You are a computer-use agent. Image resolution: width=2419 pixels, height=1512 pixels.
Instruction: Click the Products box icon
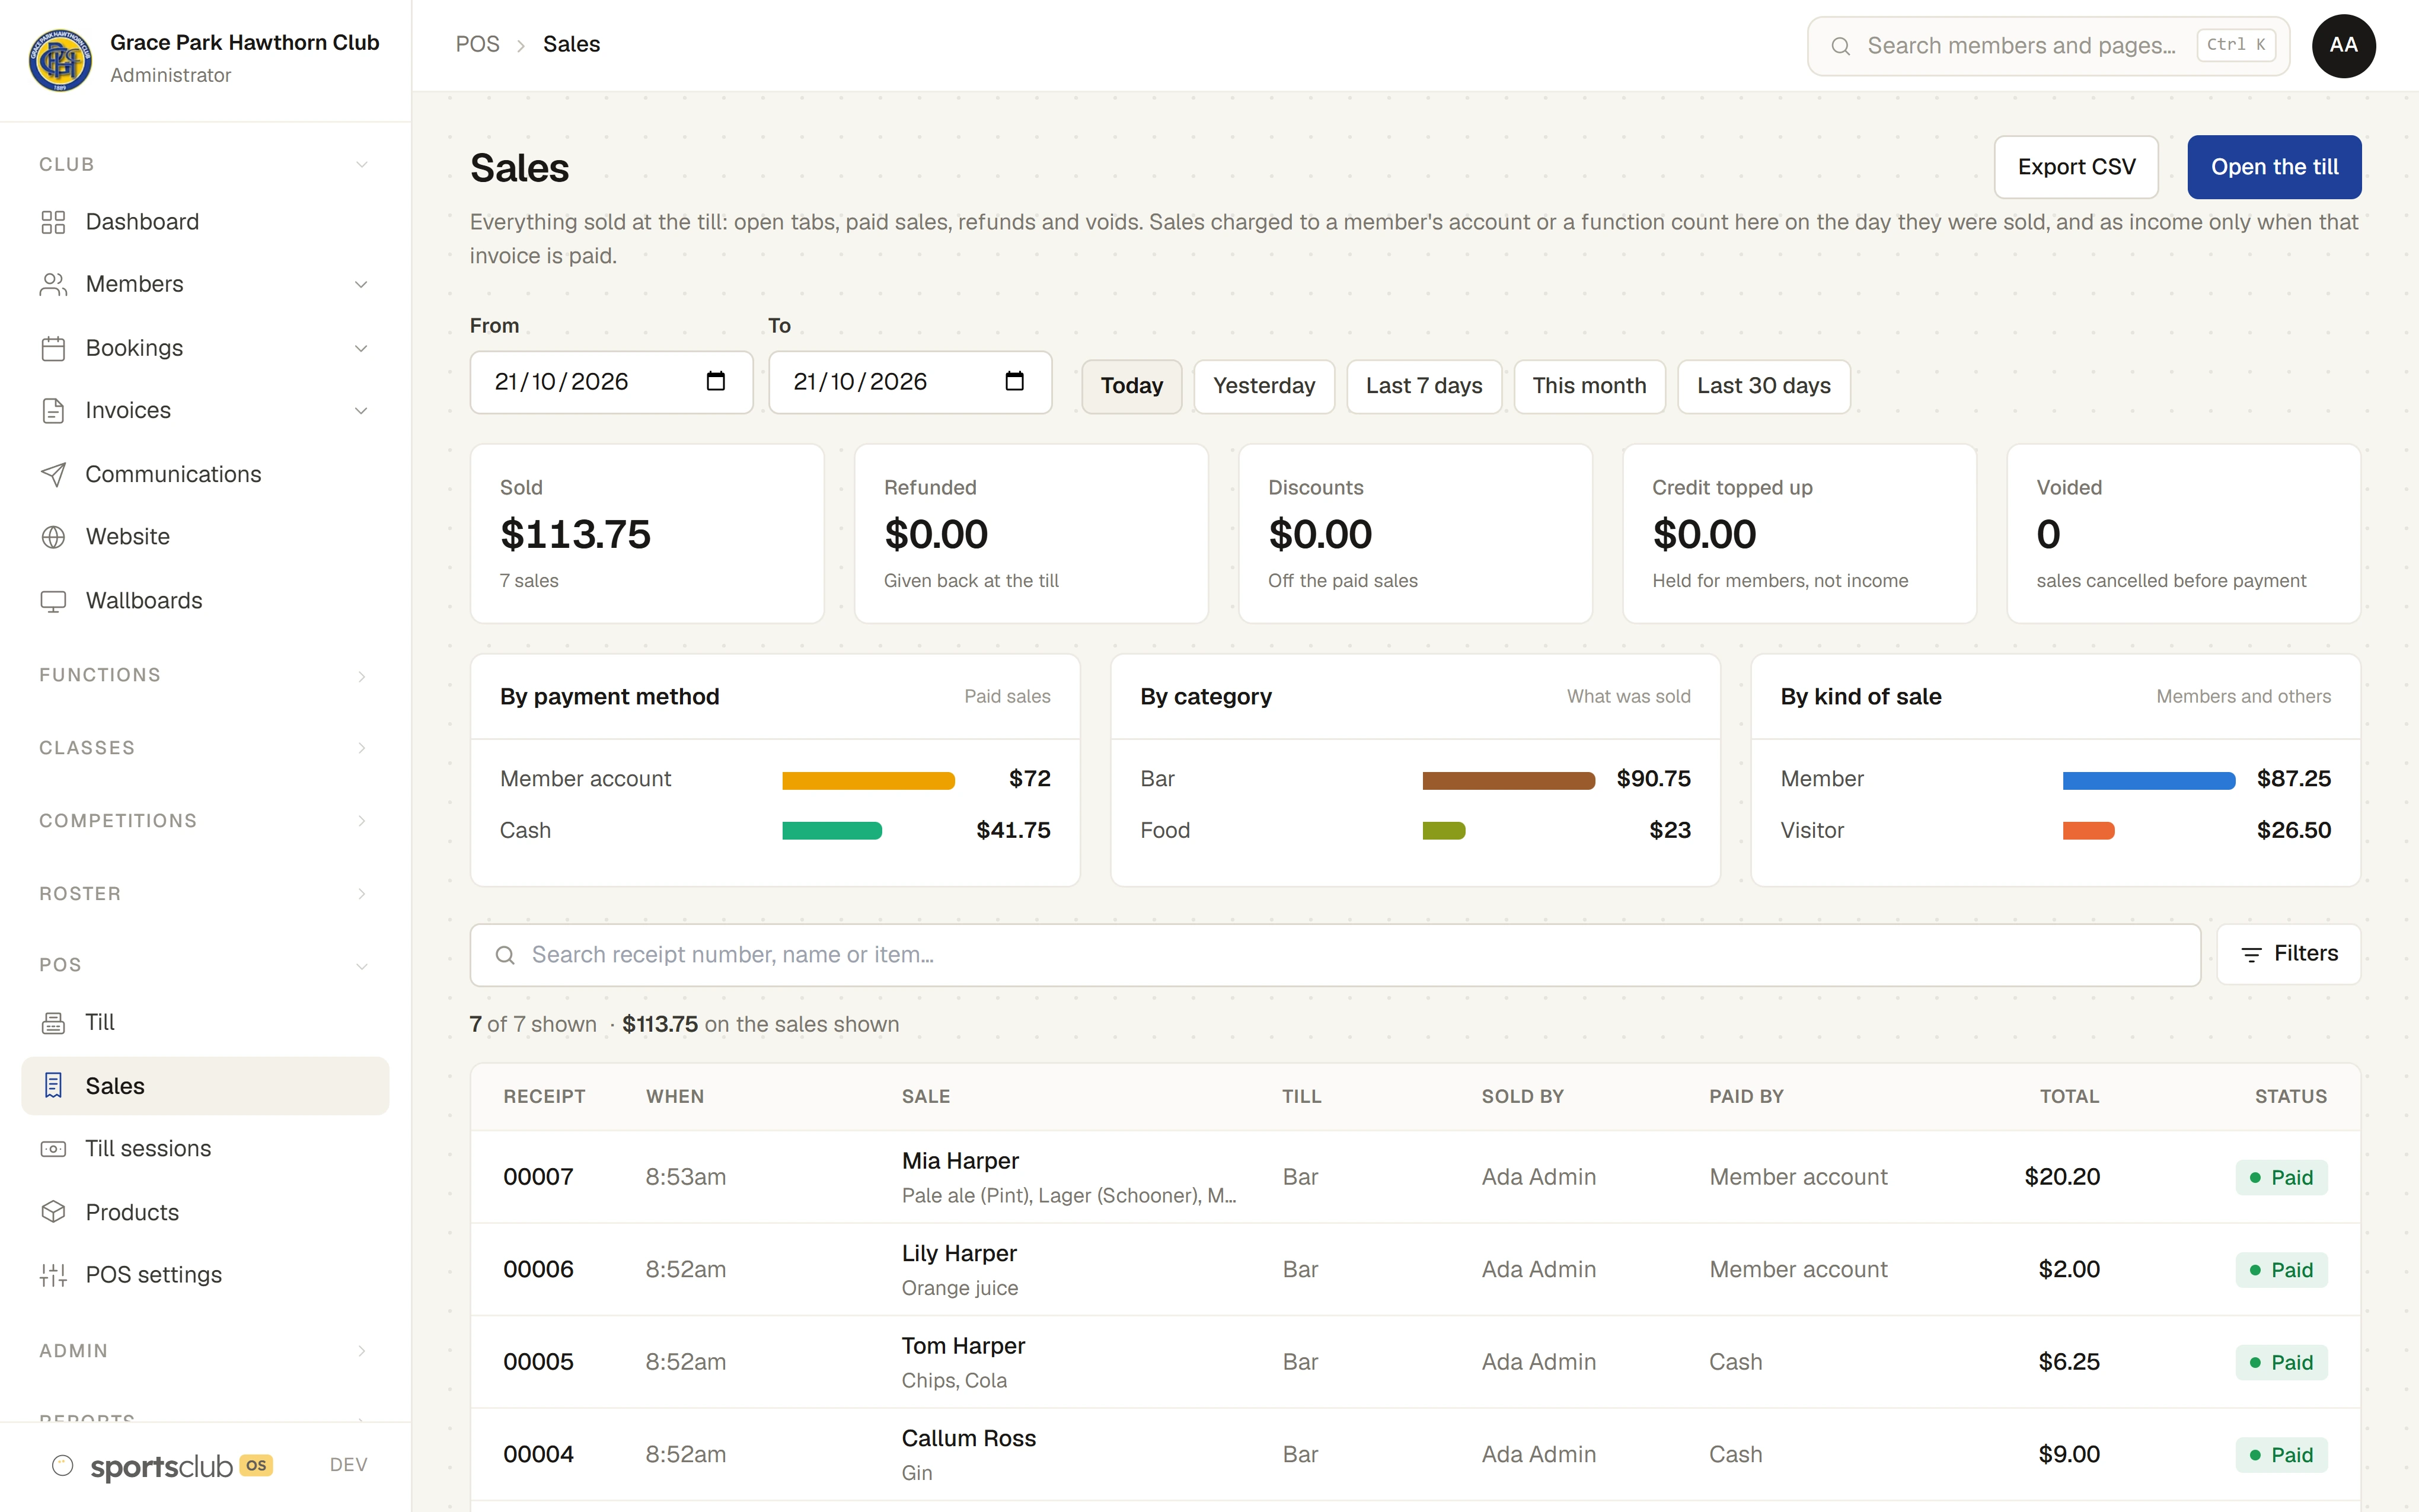click(x=53, y=1212)
